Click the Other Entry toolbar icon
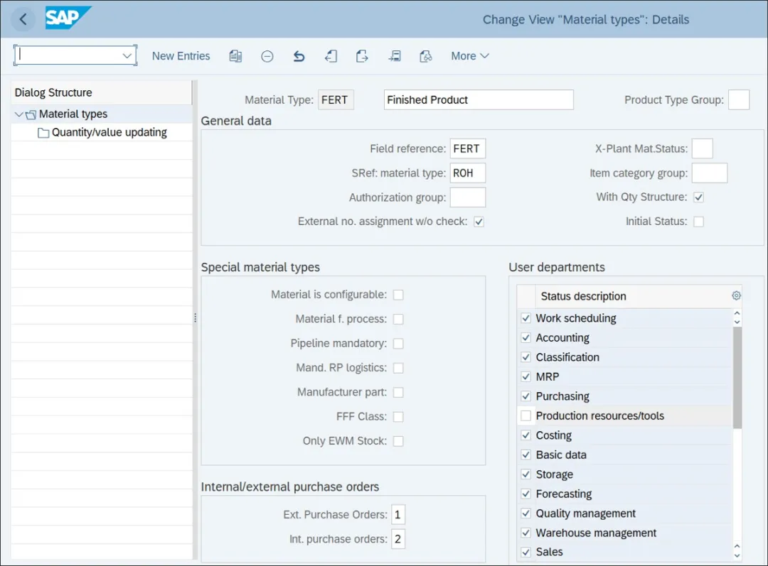Screen dimensions: 768x566 (x=394, y=56)
